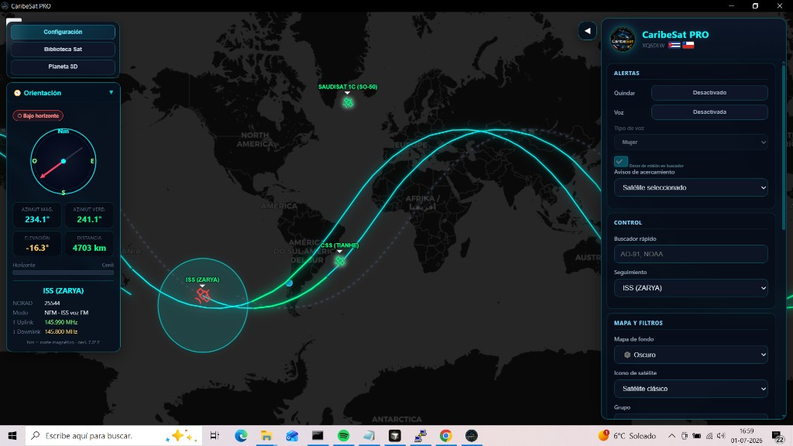The image size is (793, 446).
Task: Click azimut verdadero value 241.1°
Action: [x=89, y=219]
